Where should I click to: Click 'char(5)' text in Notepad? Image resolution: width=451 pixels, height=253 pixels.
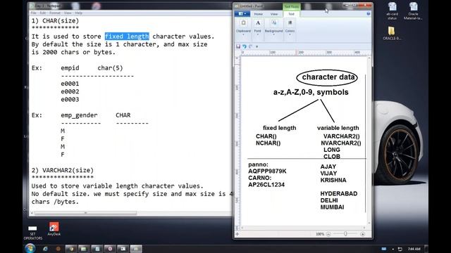[x=110, y=68]
